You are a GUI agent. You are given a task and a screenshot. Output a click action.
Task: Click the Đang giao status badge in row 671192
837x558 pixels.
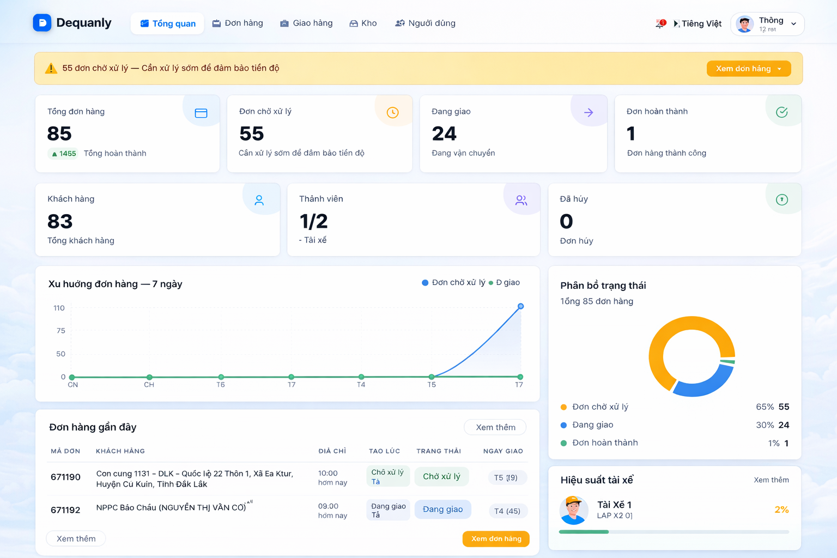pyautogui.click(x=442, y=510)
